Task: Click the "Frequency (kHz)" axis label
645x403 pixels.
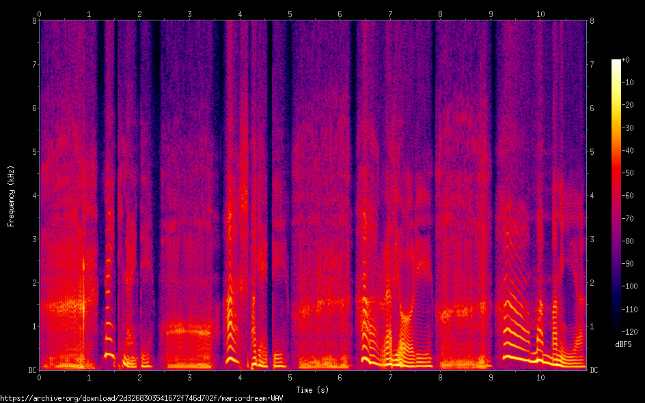Action: (x=11, y=196)
